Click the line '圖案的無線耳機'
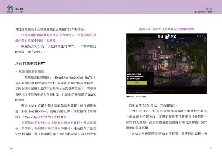Viewport: 222px width, 156px height. [138, 128]
